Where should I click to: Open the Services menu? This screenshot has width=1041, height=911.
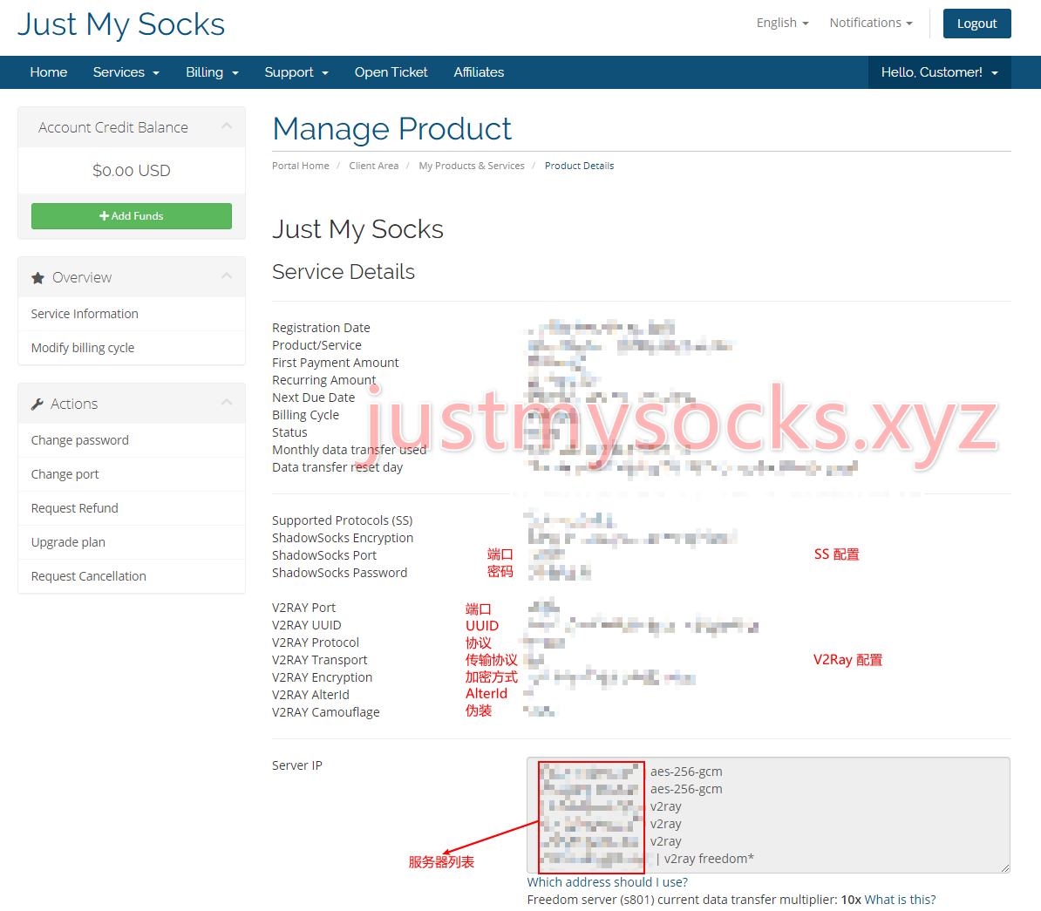126,72
